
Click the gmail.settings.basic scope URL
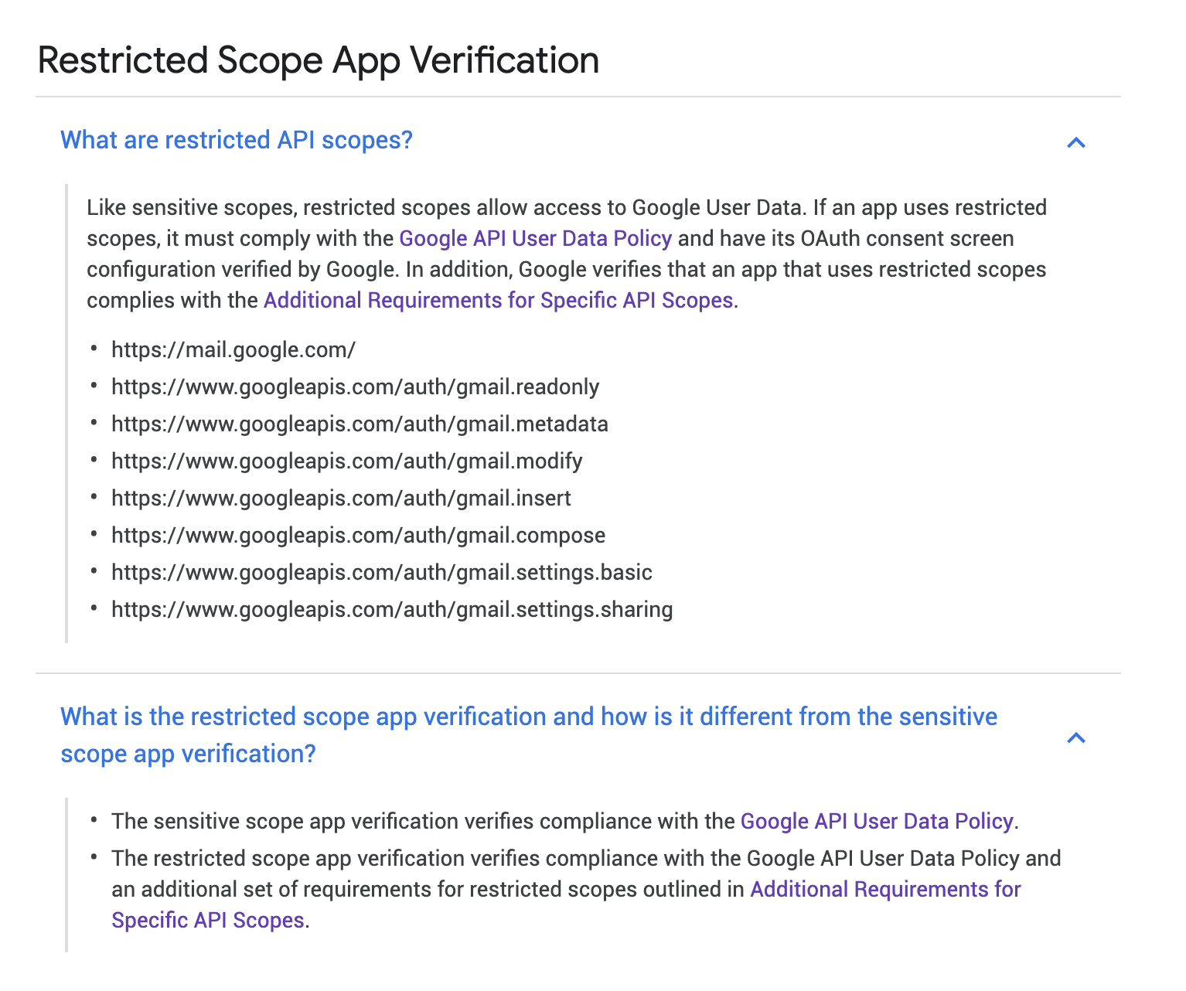tap(381, 572)
